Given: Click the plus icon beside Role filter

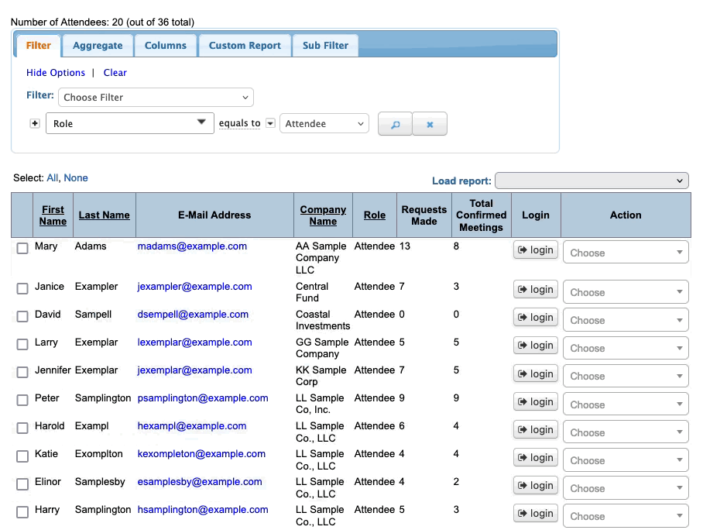Looking at the screenshot, I should [35, 124].
